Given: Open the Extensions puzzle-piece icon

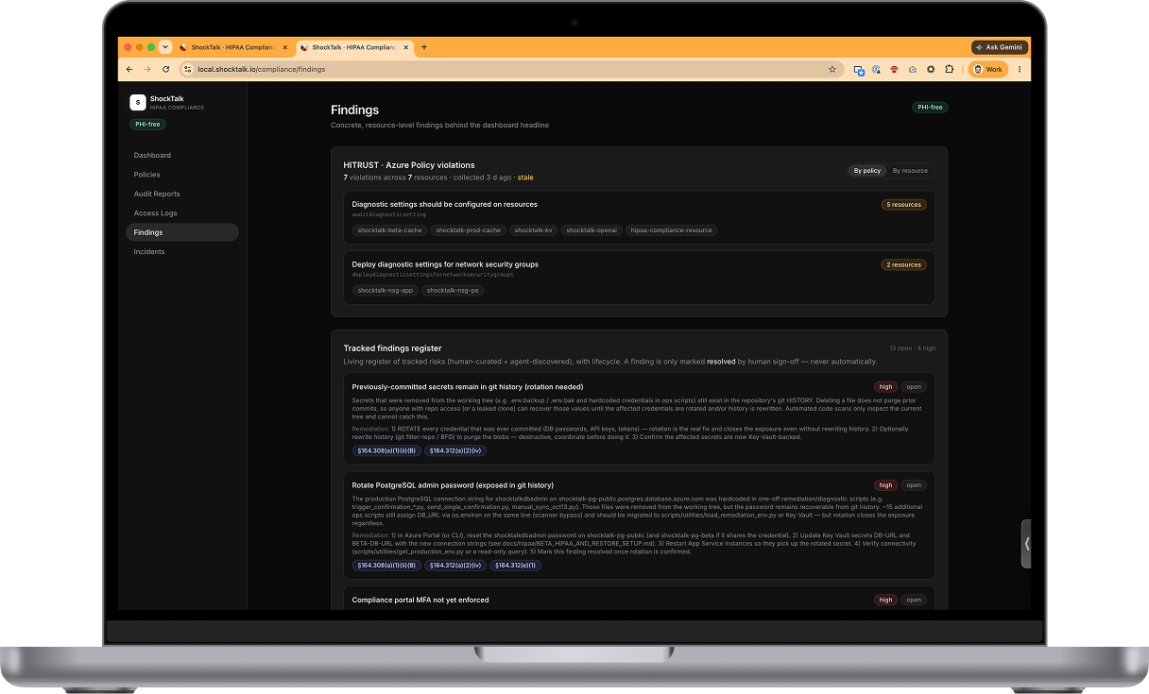Looking at the screenshot, I should point(949,69).
